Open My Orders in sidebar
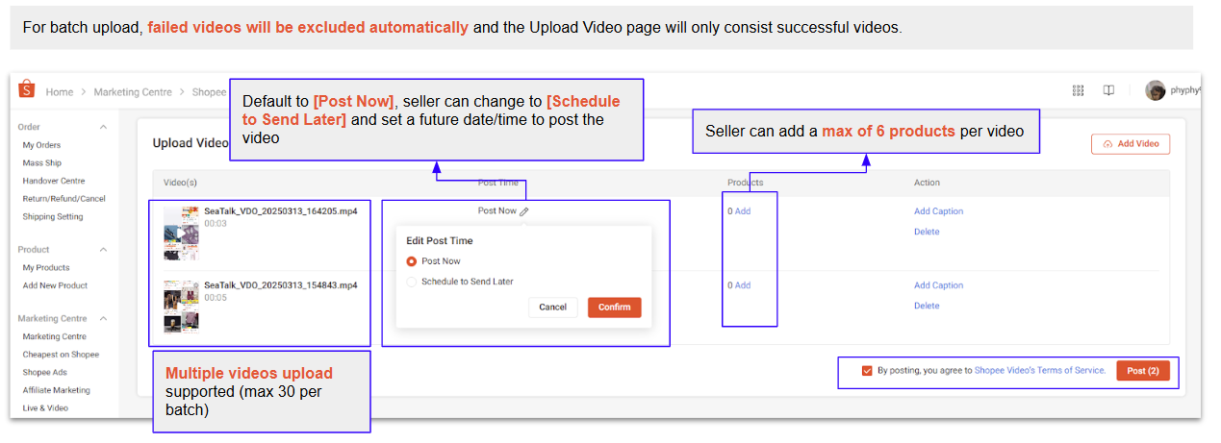Screen dimensions: 1221x443 [41, 145]
